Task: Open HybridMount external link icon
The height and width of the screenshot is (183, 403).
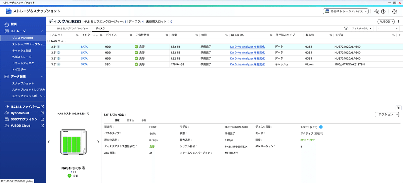Action: 42,113
